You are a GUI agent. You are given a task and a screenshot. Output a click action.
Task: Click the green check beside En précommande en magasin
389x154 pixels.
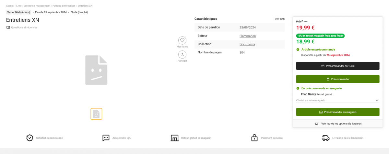pyautogui.click(x=298, y=88)
